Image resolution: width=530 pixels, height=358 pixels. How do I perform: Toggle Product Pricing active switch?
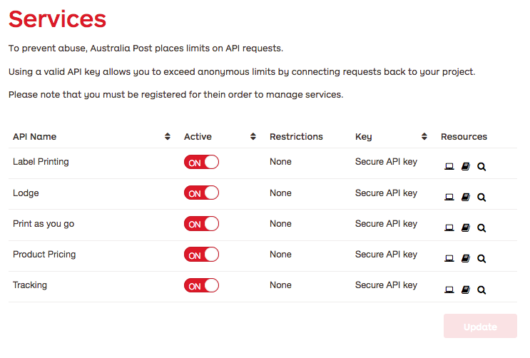pyautogui.click(x=201, y=255)
